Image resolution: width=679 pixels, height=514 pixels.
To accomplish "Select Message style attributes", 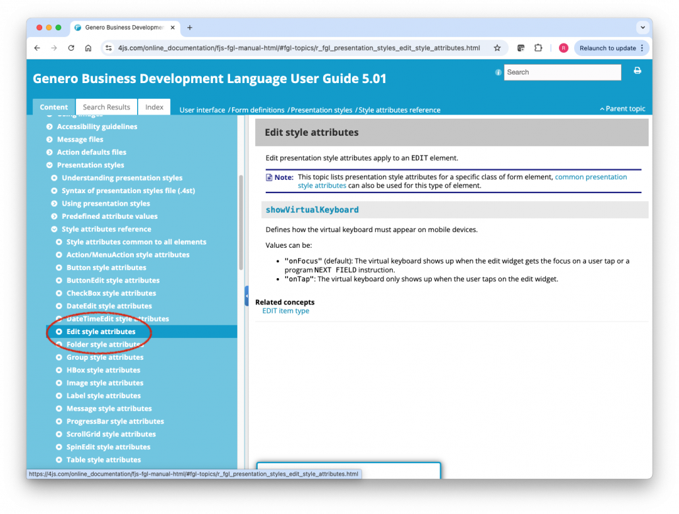I will (109, 409).
